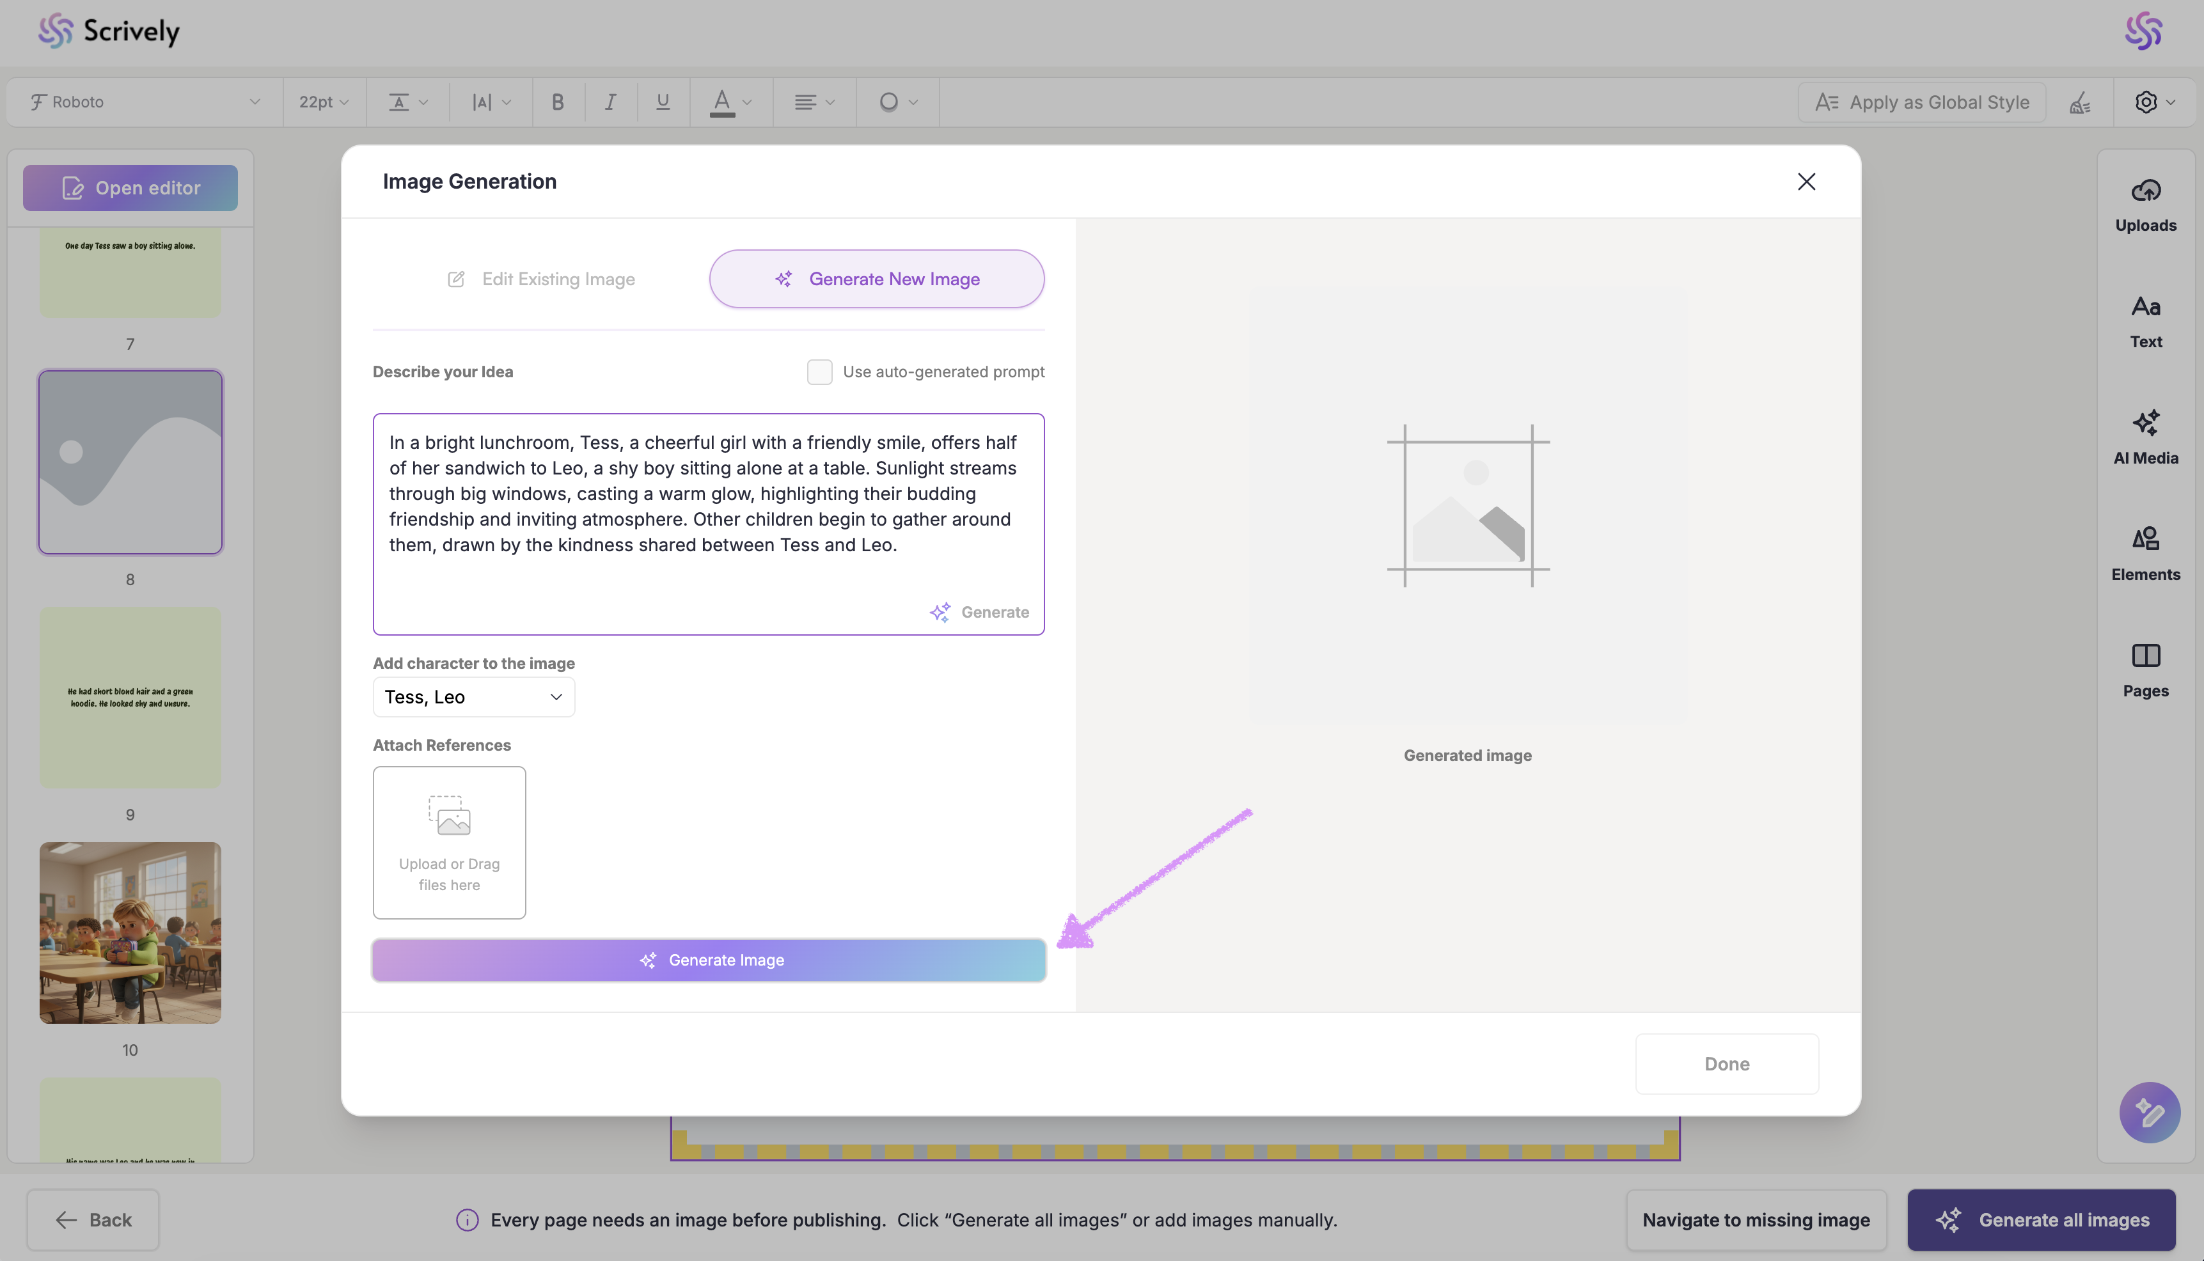Click the Text tool in sidebar

tap(2145, 321)
